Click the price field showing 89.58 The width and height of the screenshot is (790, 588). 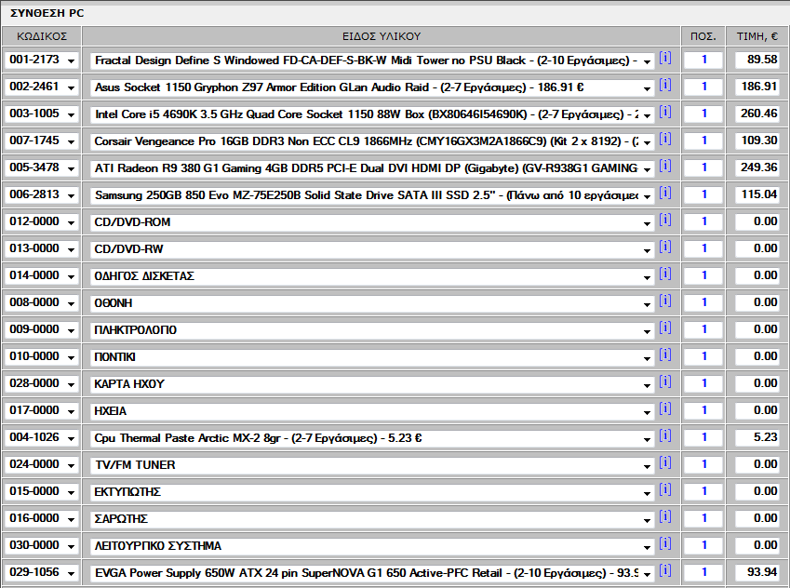(x=757, y=60)
